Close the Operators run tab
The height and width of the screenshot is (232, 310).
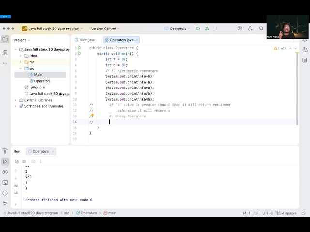click(53, 151)
